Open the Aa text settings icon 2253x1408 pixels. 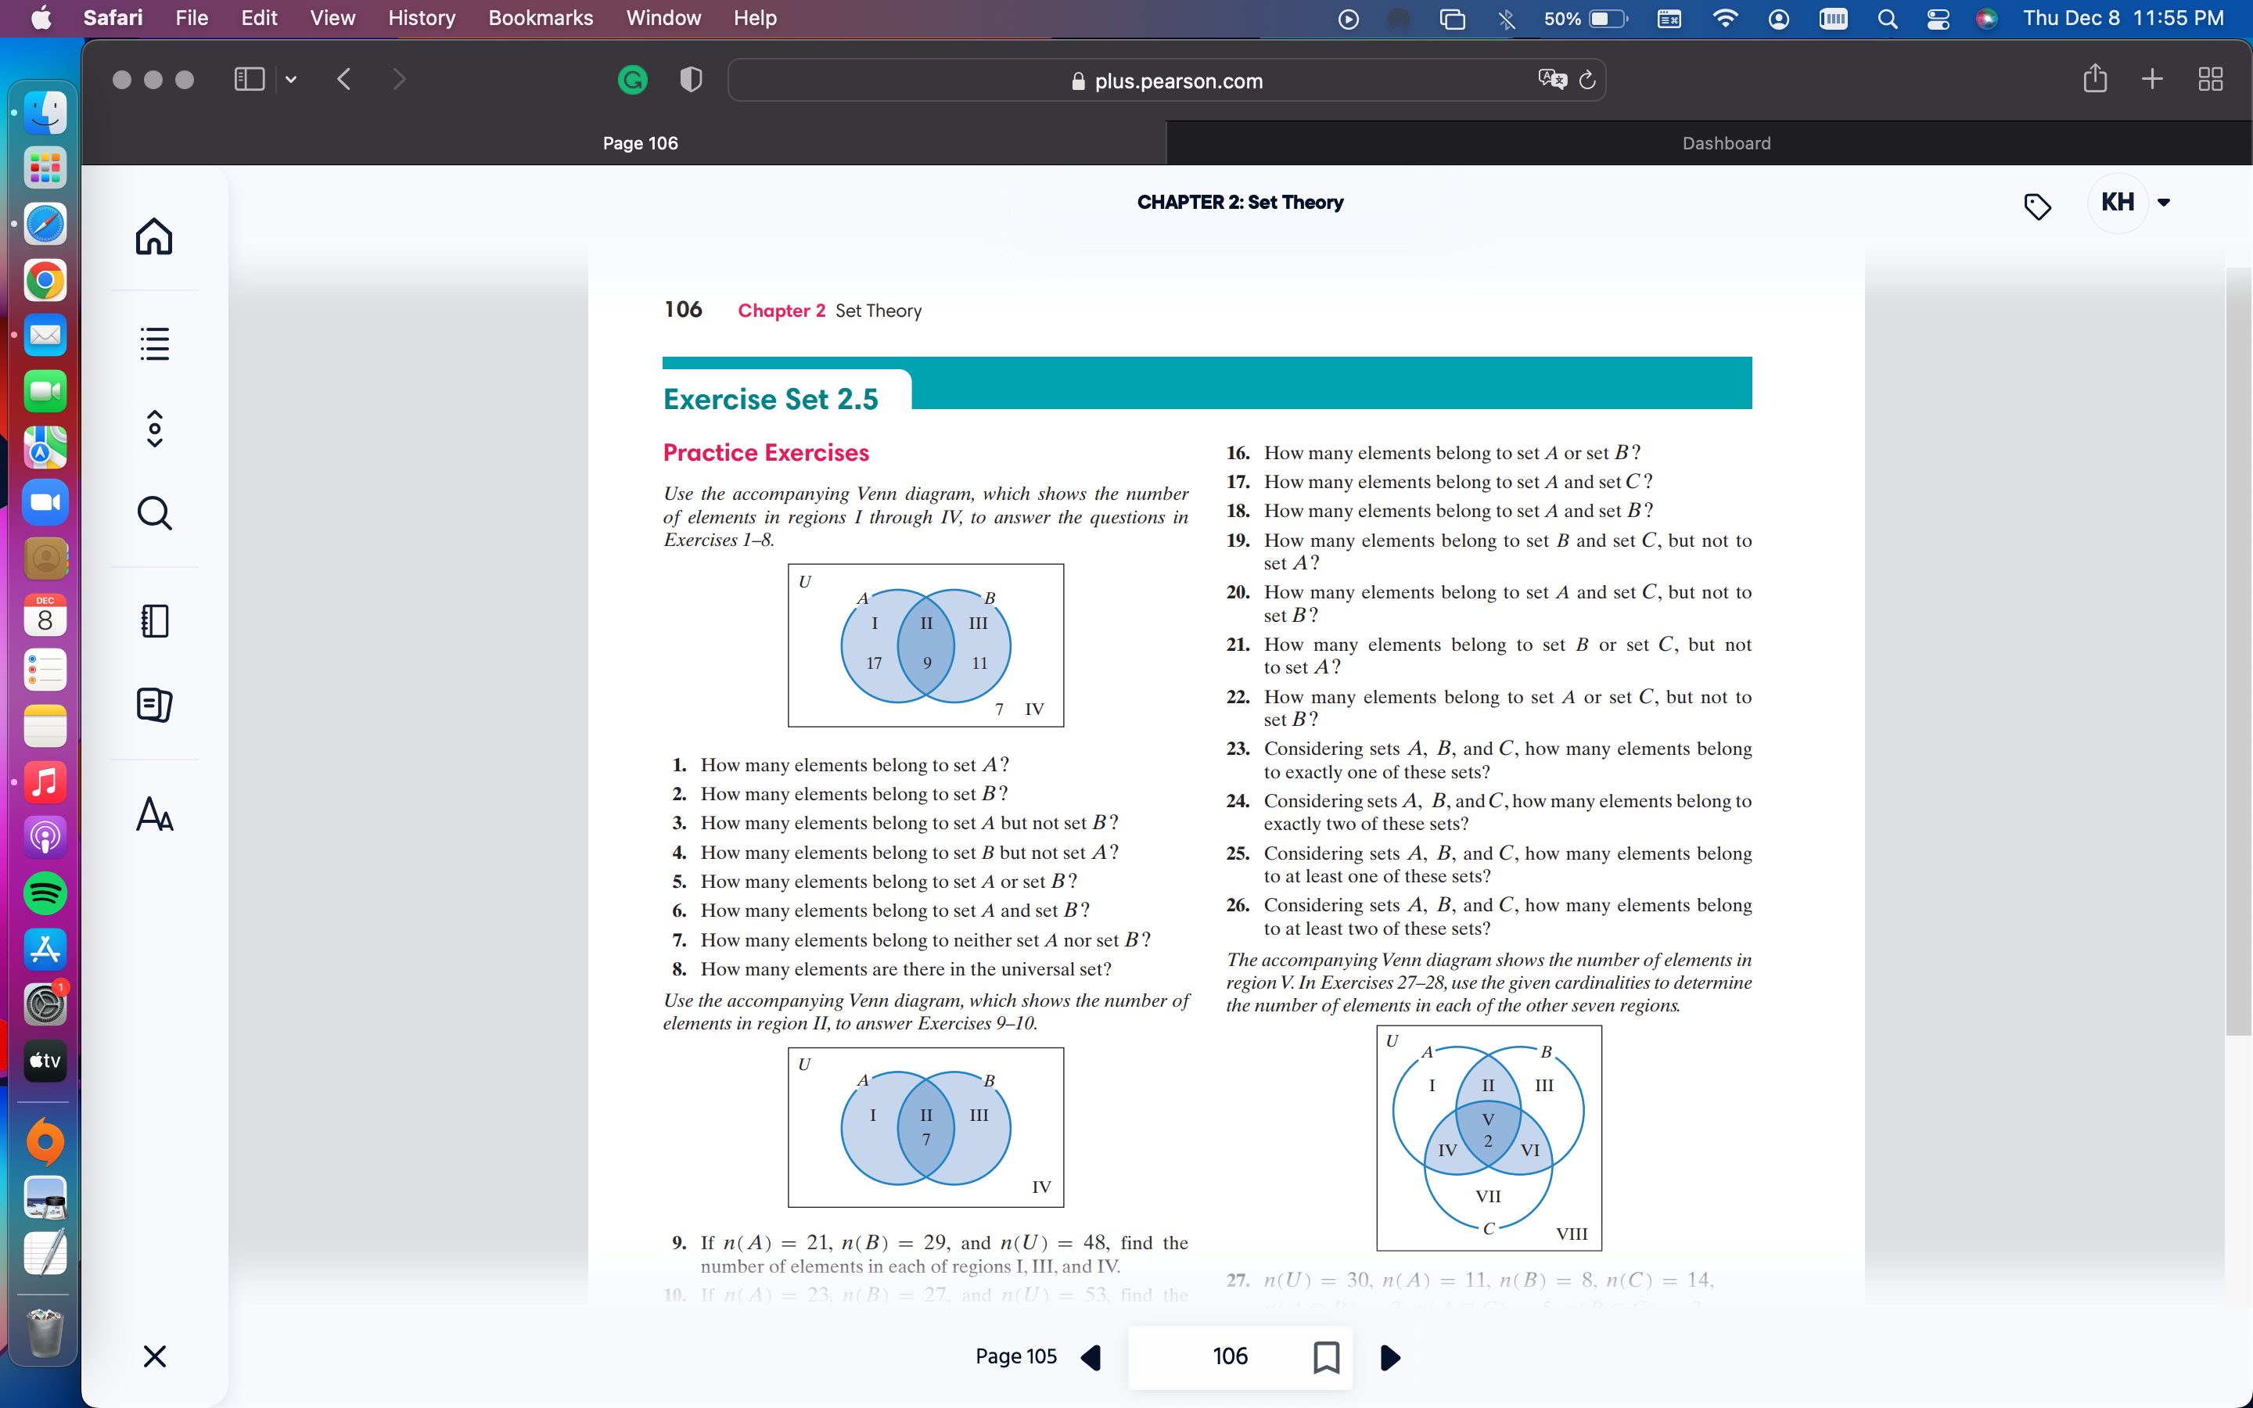(x=155, y=817)
